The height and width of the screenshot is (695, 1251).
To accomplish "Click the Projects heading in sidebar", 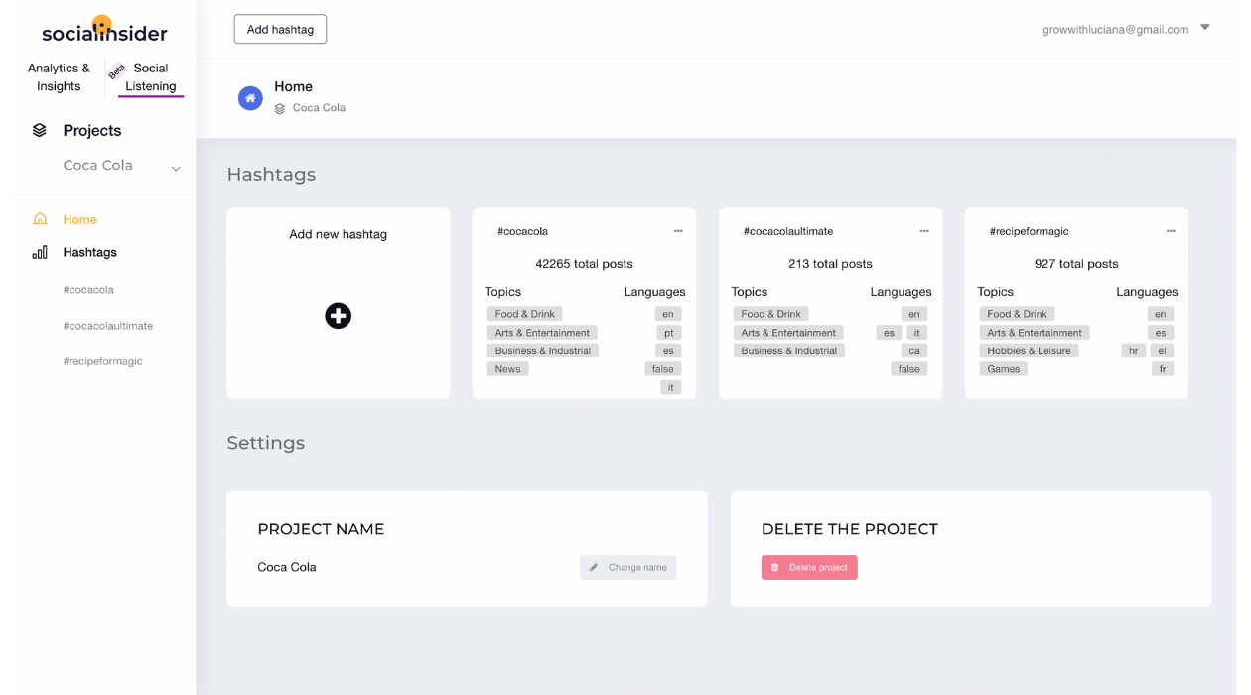I will tap(91, 130).
